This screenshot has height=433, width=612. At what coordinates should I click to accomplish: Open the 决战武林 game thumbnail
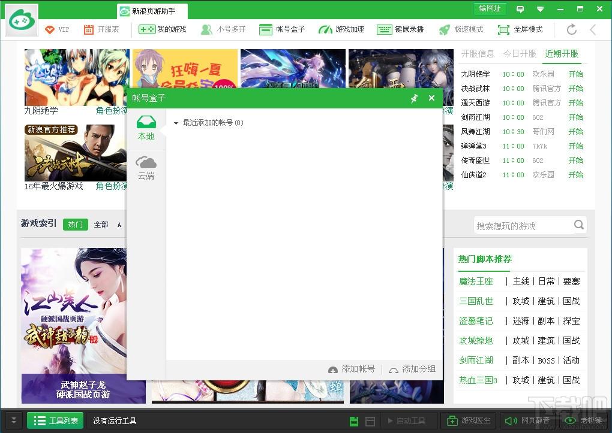[x=76, y=153]
